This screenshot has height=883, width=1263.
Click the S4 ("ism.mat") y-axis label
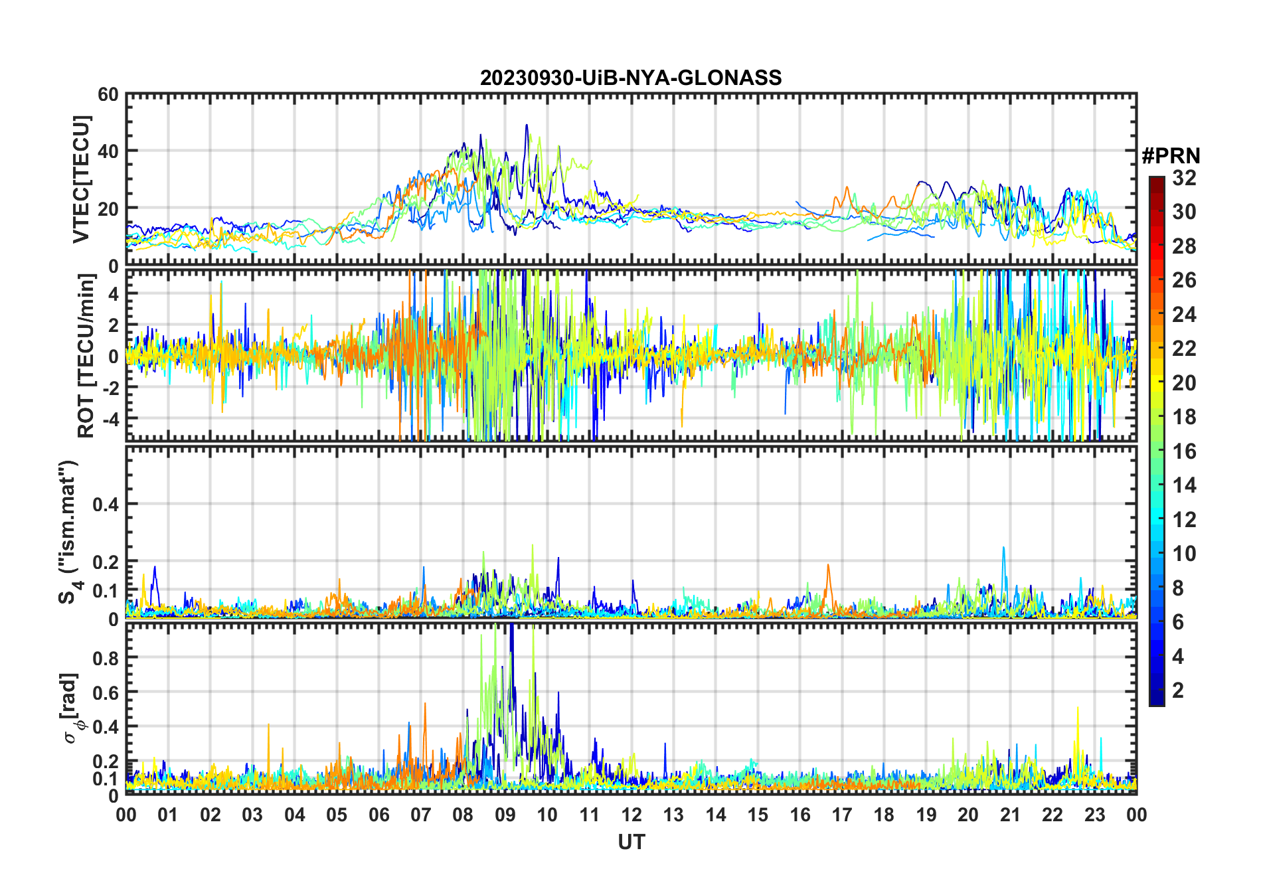pyautogui.click(x=69, y=532)
